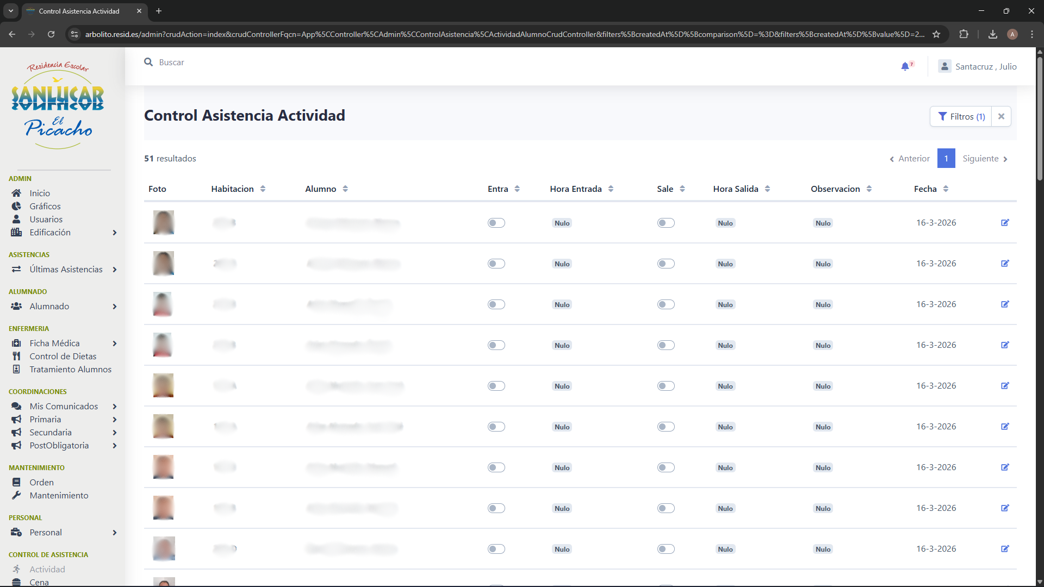Click the search magnifier icon
The image size is (1044, 587).
coord(148,63)
